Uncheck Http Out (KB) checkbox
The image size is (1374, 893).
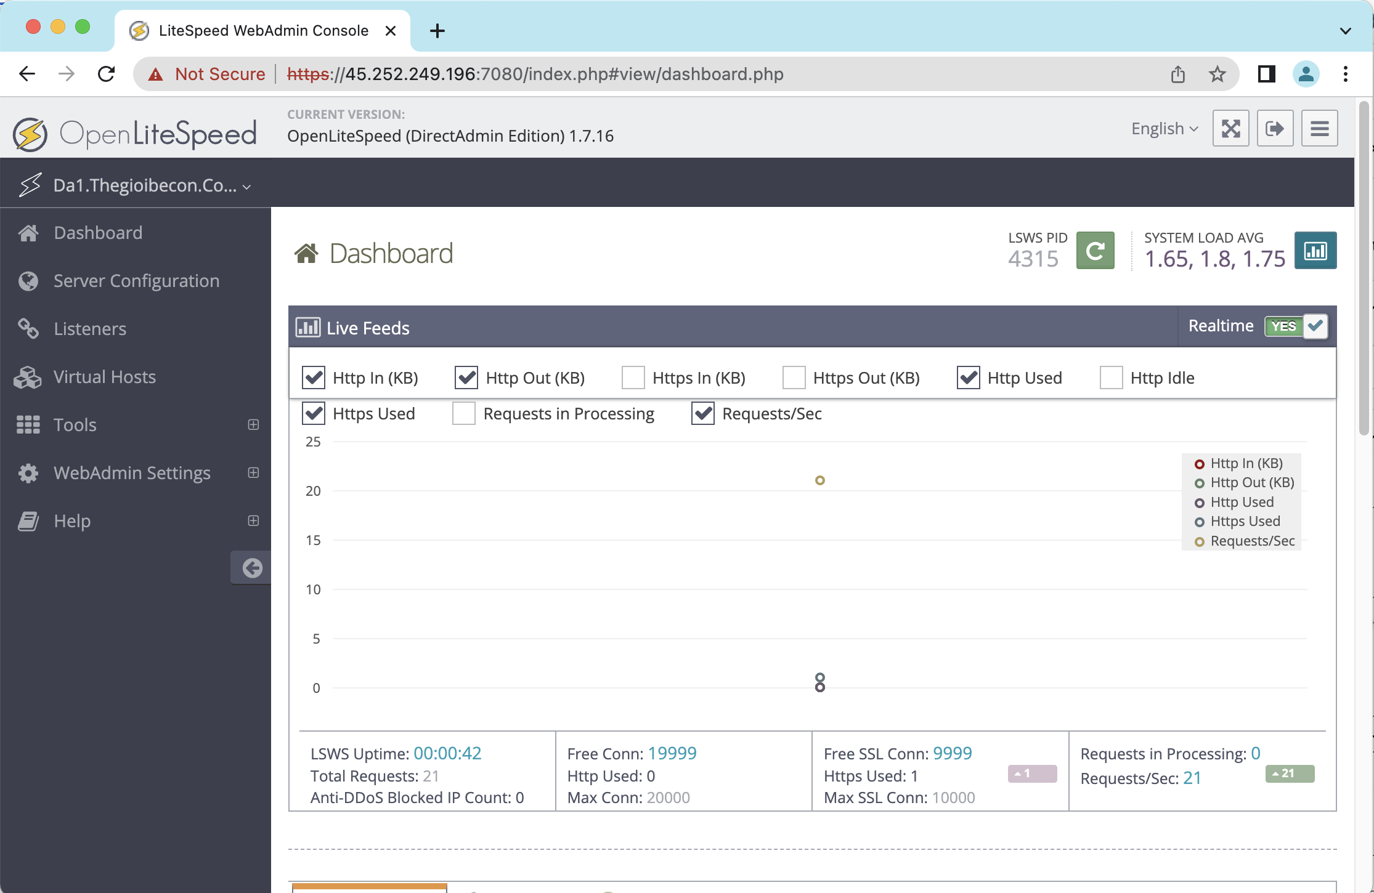pos(466,378)
